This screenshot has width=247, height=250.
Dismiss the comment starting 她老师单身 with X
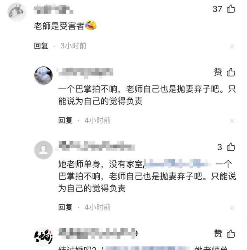click(232, 208)
